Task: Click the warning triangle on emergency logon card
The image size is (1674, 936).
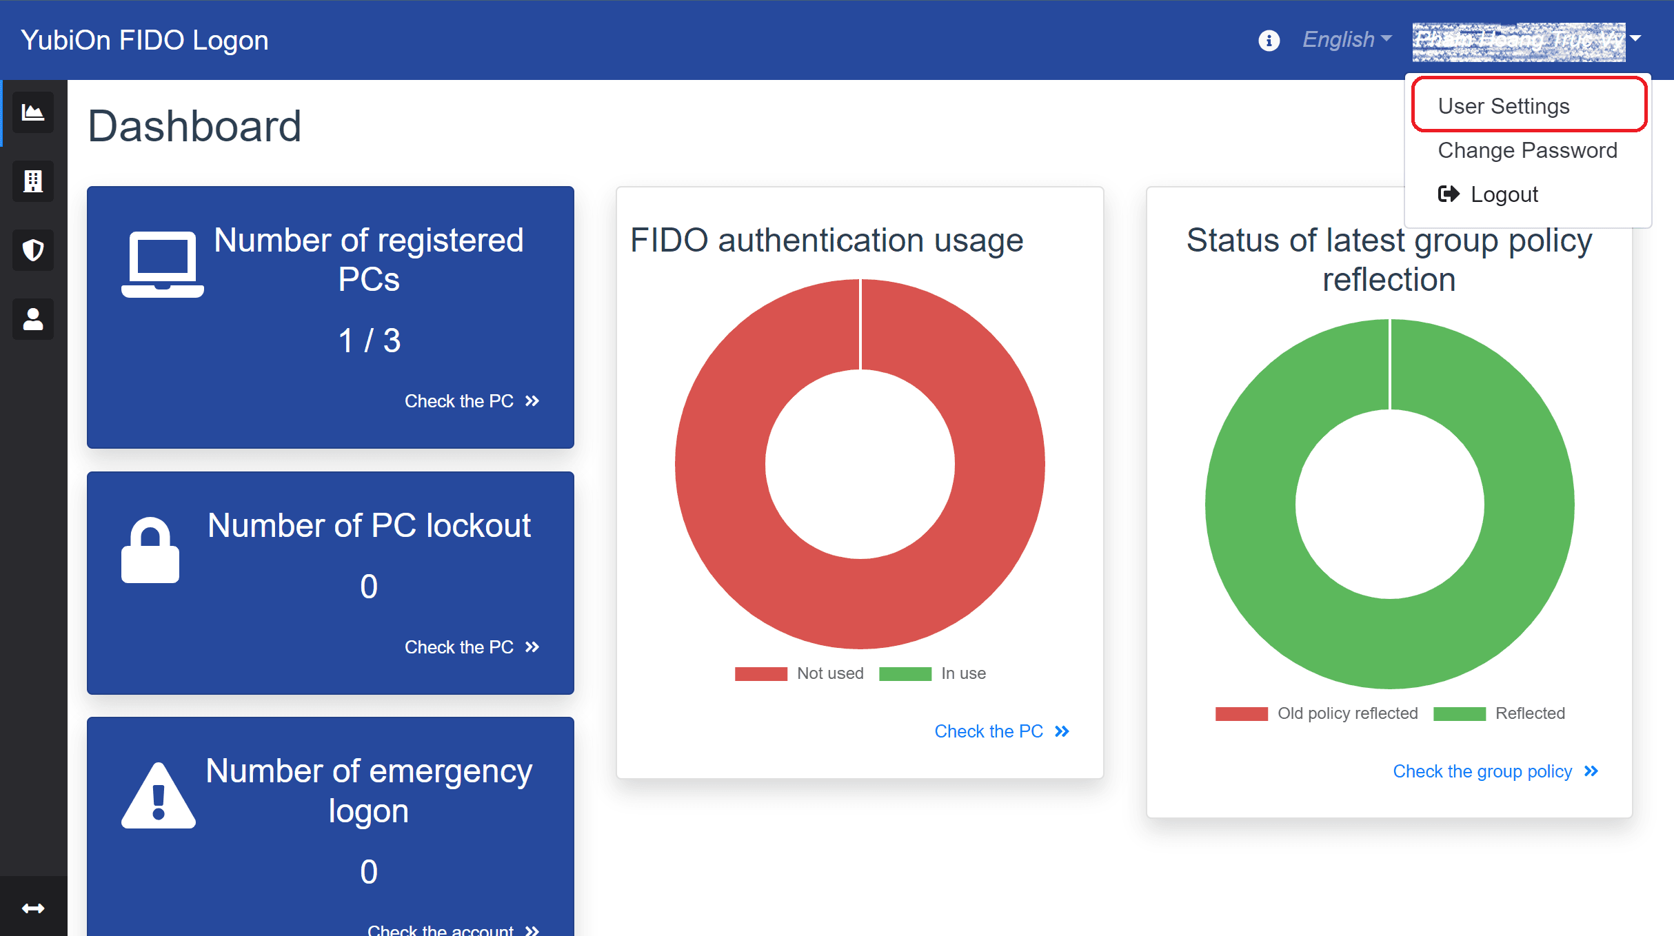Action: [159, 795]
